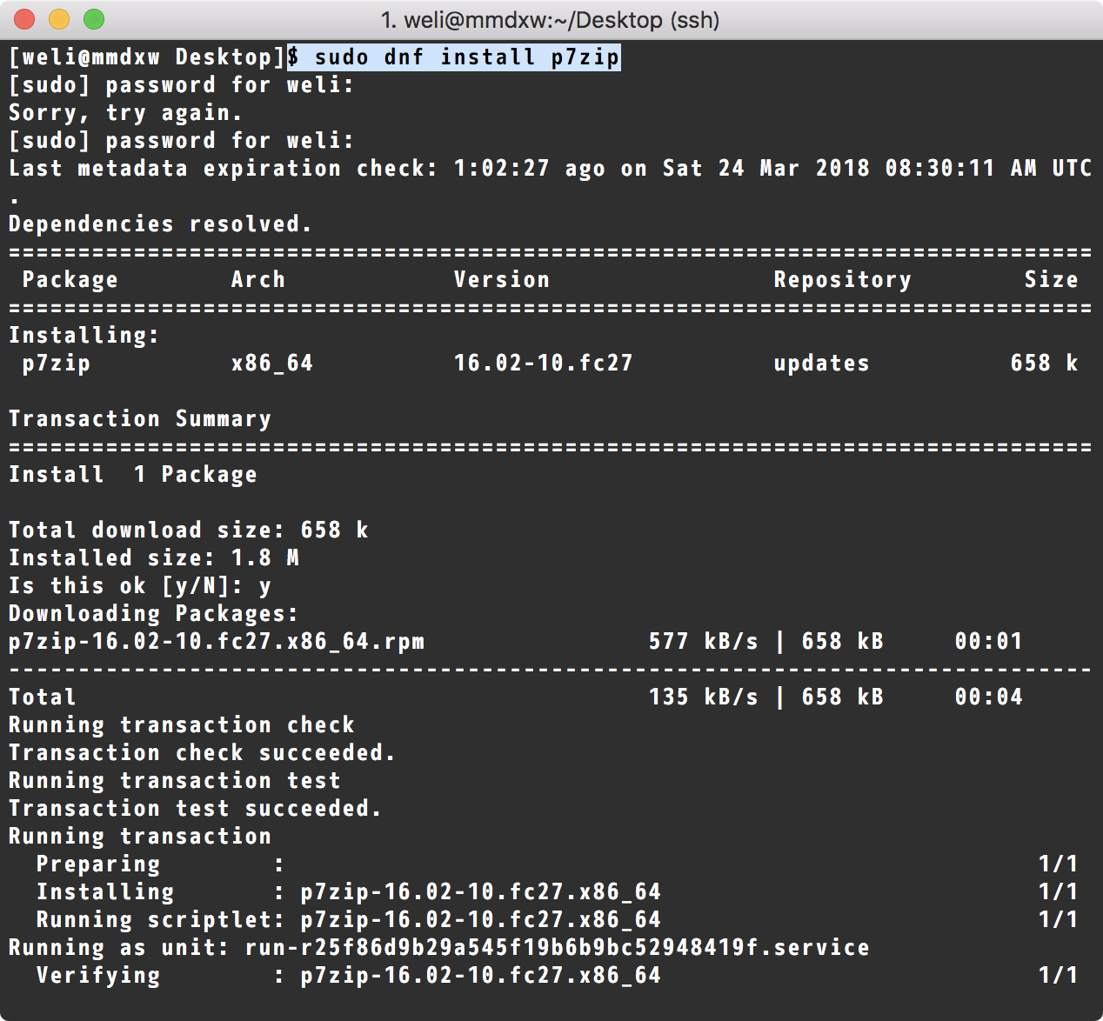The height and width of the screenshot is (1021, 1103).
Task: Click the 'Transaction Summary' heading
Action: (x=140, y=419)
